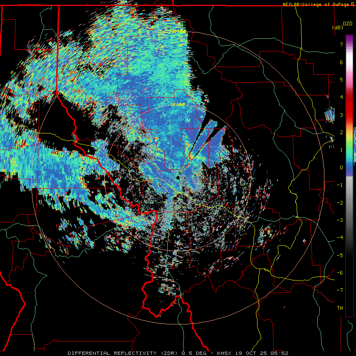356x356 pixels.
Task: Click the -7 dB scale value
Action: (340, 290)
